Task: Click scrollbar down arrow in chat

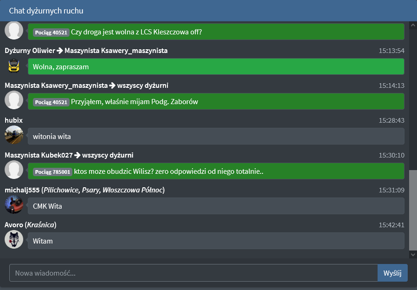Action: click(413, 255)
